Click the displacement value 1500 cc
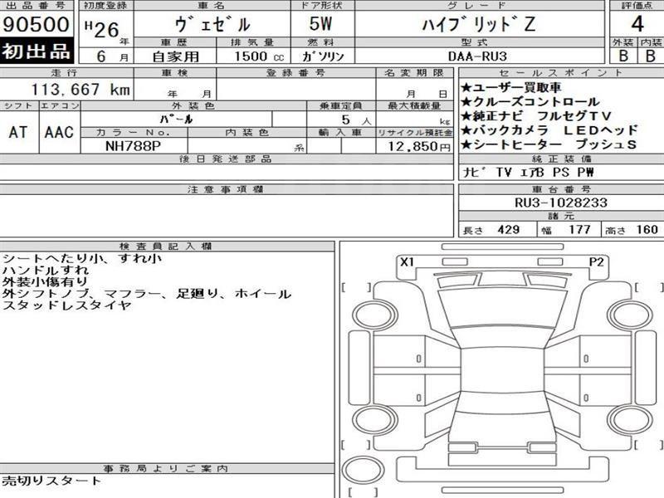Screen dimensions: 664x498 click(x=259, y=56)
